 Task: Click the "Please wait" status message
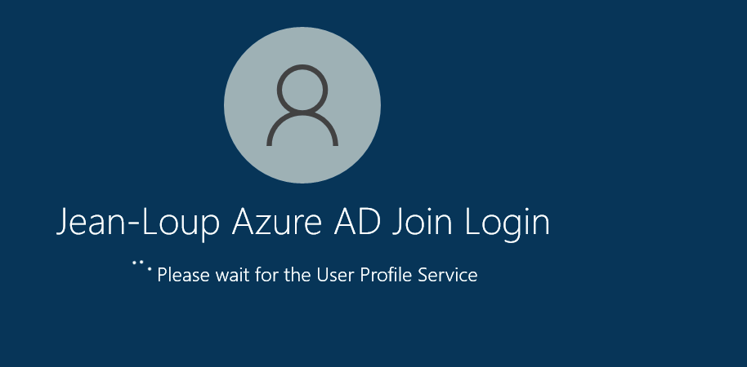tap(317, 275)
